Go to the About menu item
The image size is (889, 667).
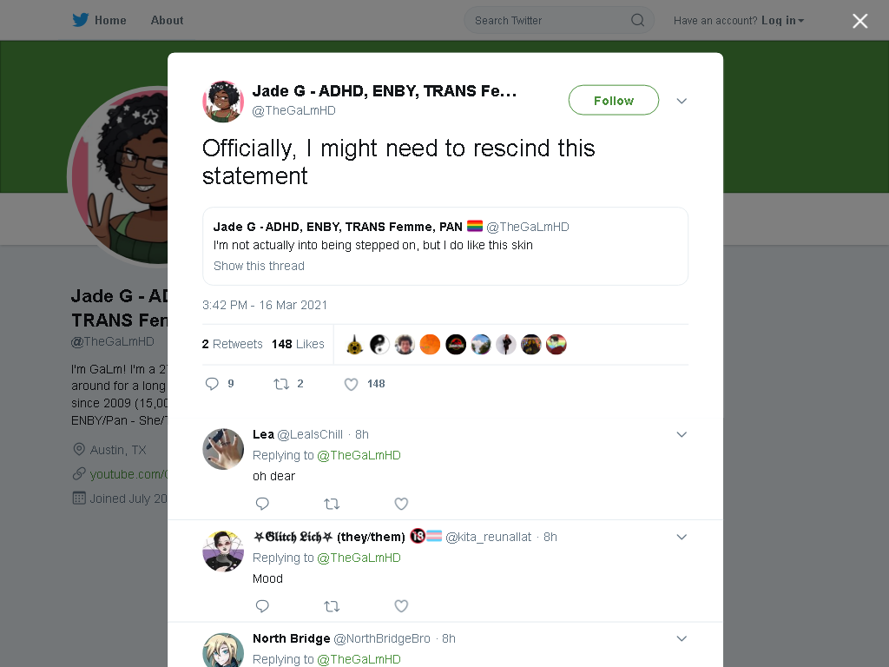[x=167, y=21]
